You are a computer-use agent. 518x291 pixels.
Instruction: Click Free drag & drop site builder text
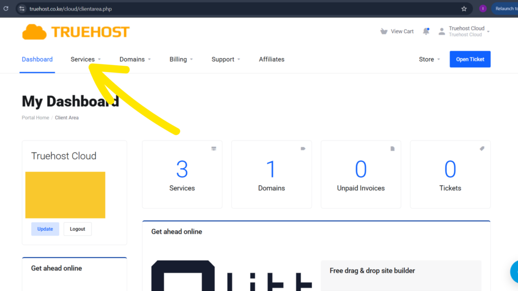372,271
